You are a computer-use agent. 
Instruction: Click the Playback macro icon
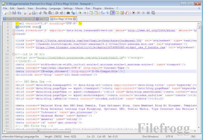coord(143,13)
